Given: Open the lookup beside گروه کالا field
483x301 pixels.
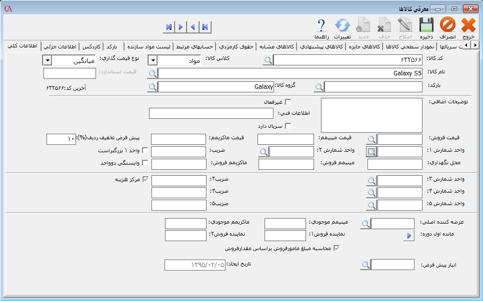Looking at the screenshot, I should [x=152, y=87].
